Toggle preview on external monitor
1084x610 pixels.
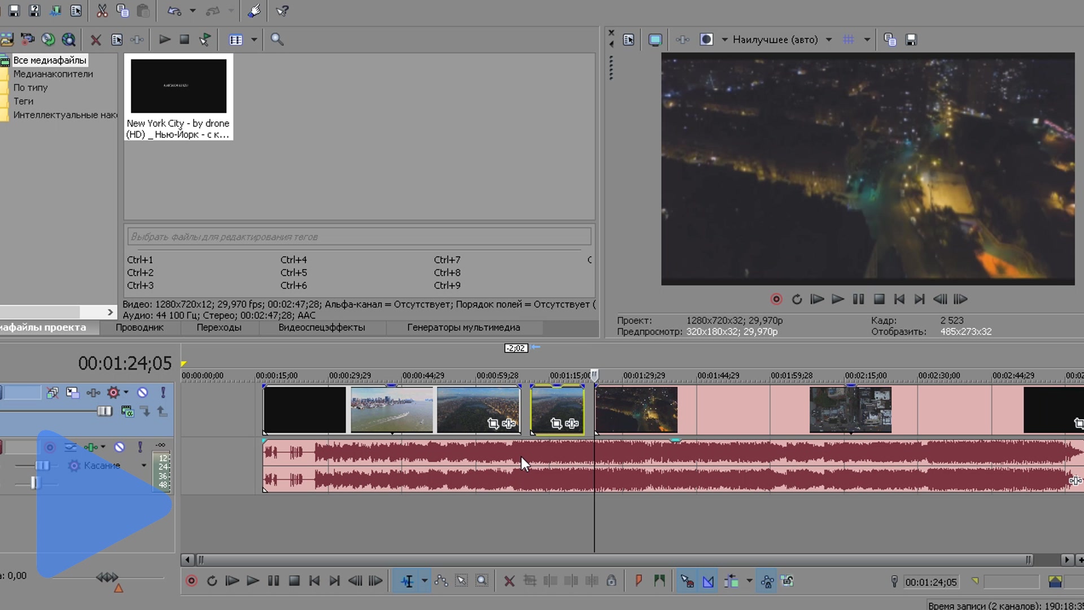point(655,40)
